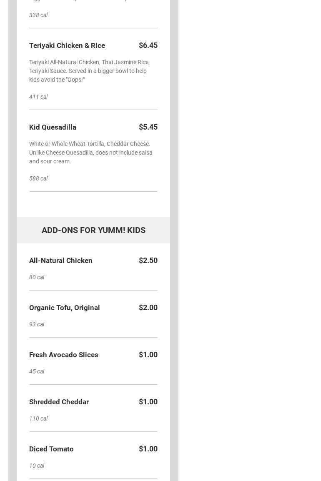Click the $2.50 All-Natural Chicken price
Viewport: 321px width, 481px height.
pyautogui.click(x=148, y=261)
